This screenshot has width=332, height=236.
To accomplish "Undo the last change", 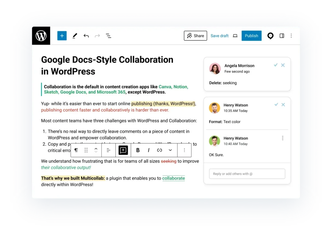I will (86, 36).
